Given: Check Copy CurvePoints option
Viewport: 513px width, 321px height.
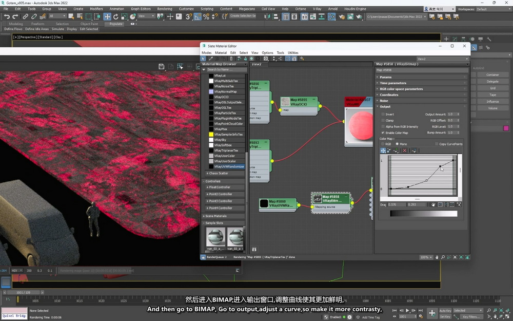Looking at the screenshot, I should tap(437, 144).
